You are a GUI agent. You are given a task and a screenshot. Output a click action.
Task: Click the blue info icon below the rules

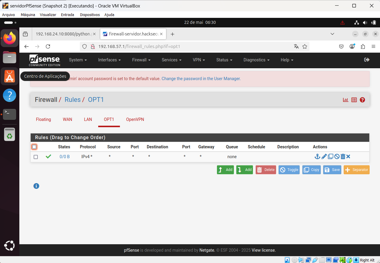[x=36, y=186]
